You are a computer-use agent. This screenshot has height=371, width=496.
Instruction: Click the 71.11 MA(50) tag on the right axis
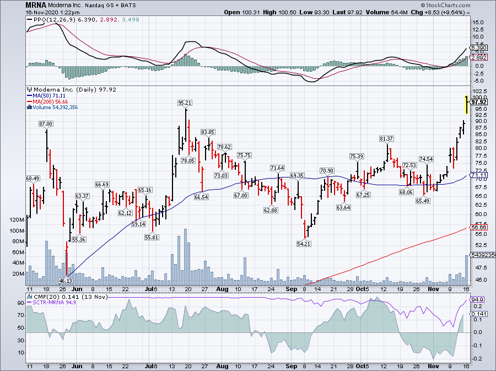(x=479, y=175)
